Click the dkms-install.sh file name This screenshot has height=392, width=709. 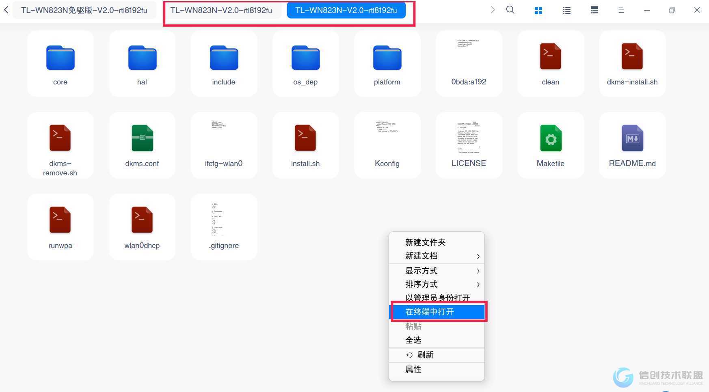[632, 82]
